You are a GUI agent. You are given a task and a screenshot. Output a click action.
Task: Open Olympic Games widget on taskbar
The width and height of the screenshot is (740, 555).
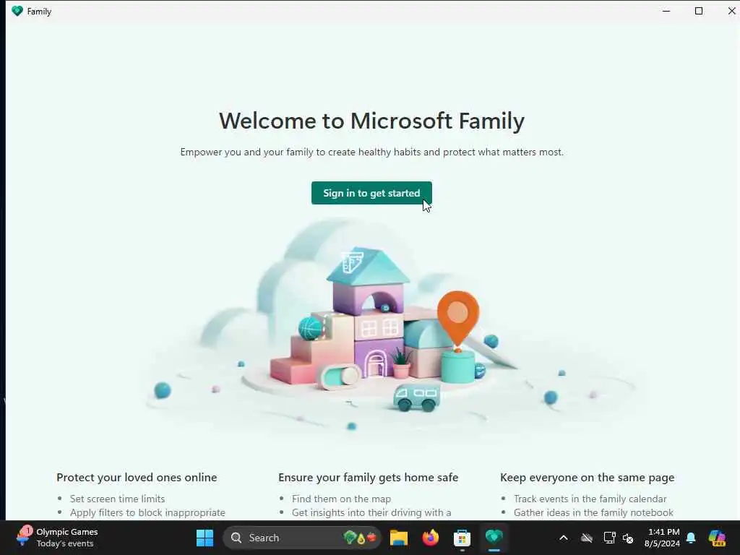tap(56, 538)
